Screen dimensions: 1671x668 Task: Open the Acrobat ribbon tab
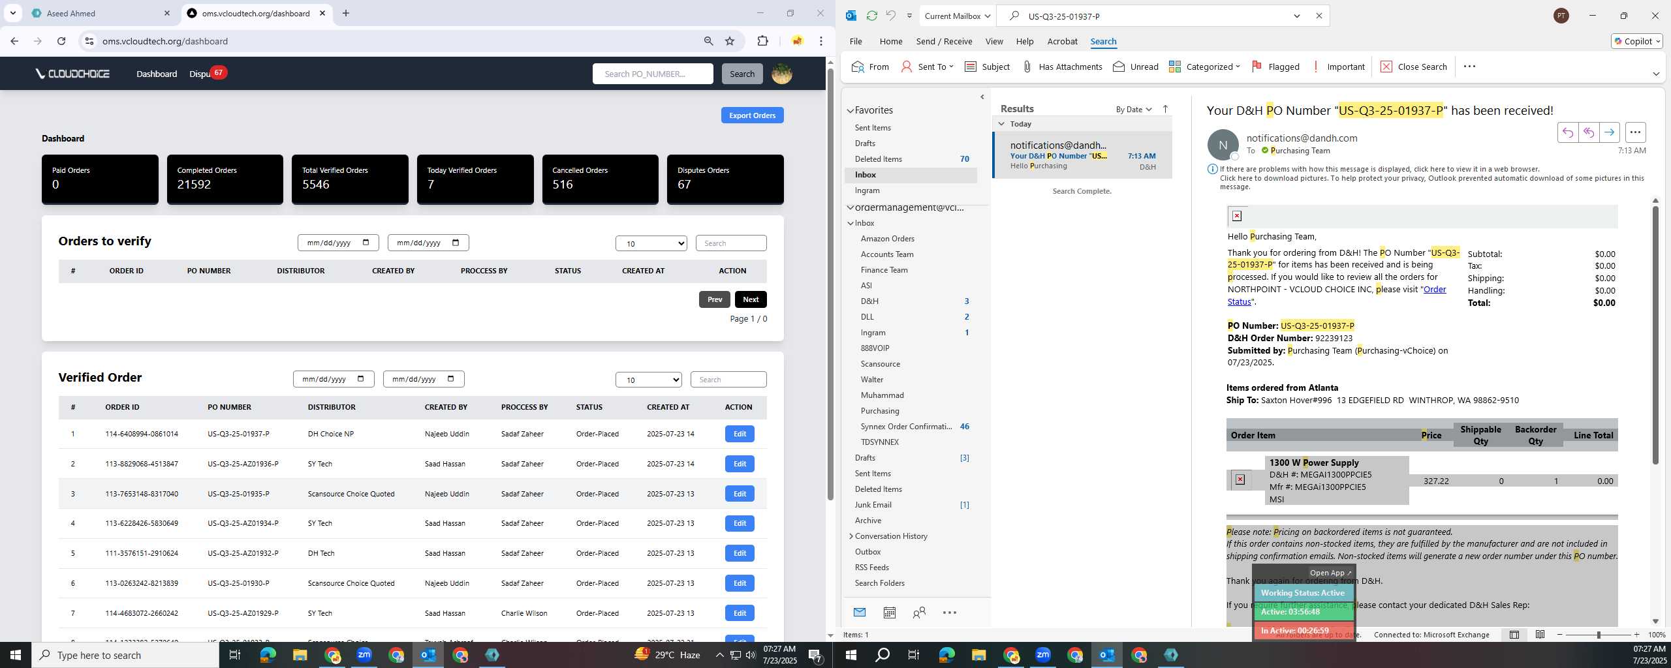click(1062, 41)
